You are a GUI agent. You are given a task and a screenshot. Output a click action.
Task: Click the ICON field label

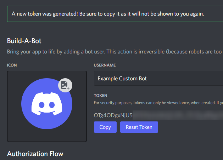12,65
